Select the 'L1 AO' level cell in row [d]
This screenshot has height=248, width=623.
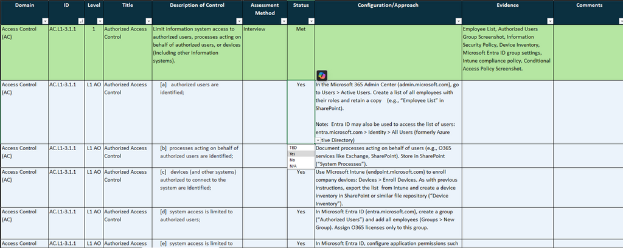click(x=94, y=223)
